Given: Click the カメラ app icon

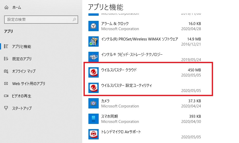Looking at the screenshot, I should pos(94,103).
